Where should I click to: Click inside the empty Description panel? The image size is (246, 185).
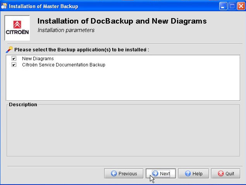coord(123,131)
